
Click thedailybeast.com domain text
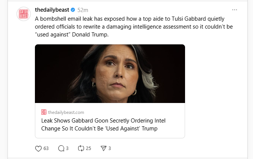(x=66, y=112)
